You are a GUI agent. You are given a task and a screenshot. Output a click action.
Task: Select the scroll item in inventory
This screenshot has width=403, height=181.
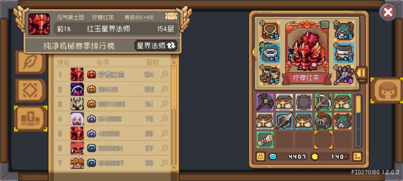click(x=265, y=139)
